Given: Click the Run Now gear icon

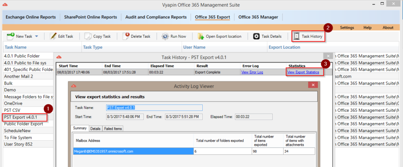Looking at the screenshot, I should click(165, 36).
